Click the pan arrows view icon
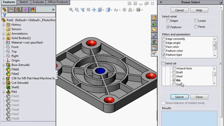The image size is (224, 126). click(94, 10)
